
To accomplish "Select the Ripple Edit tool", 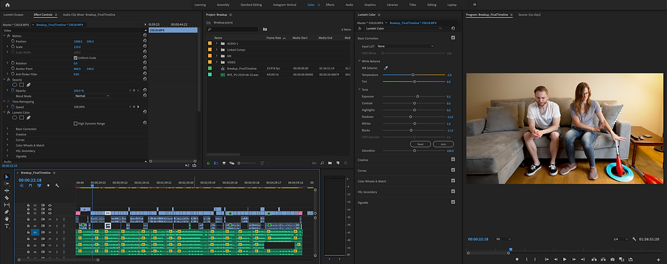I will (7, 191).
